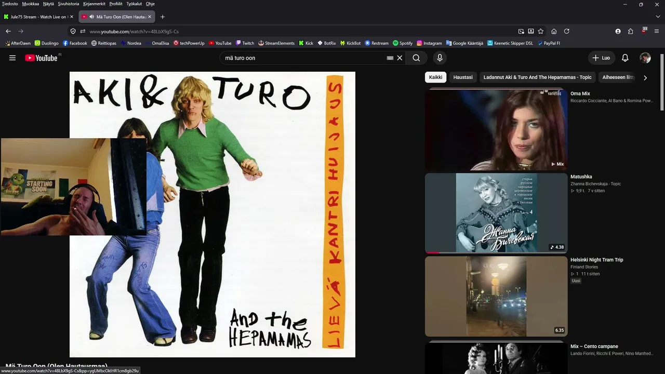Open the Helsinki Night Tram Trip thumbnail
The height and width of the screenshot is (374, 665).
[x=496, y=296]
